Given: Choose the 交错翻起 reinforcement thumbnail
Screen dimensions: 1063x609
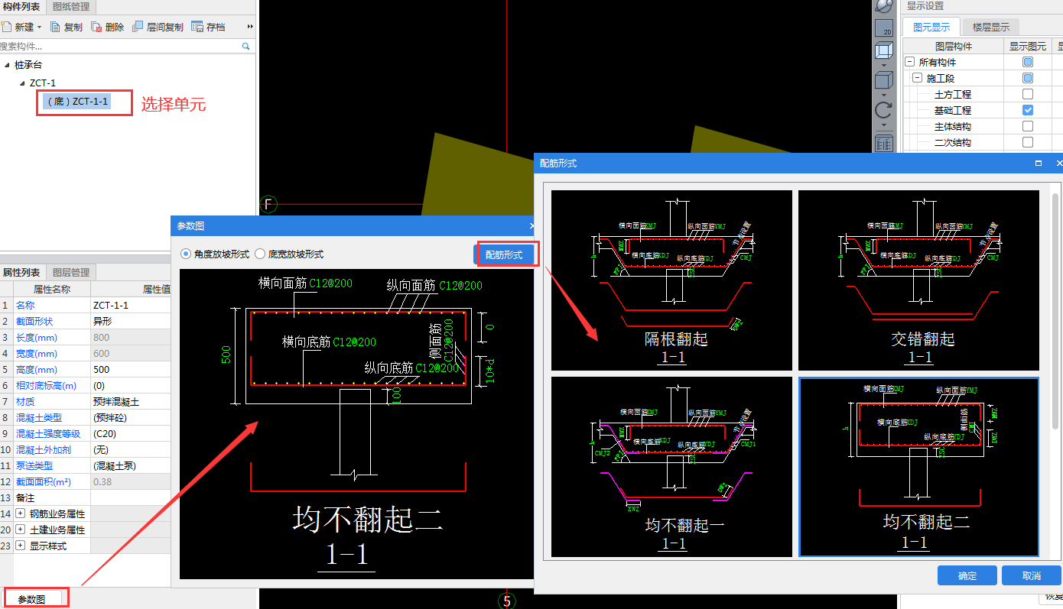Looking at the screenshot, I should (x=918, y=280).
